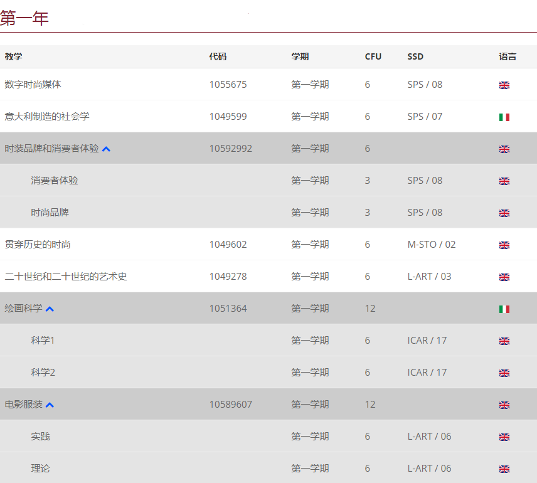Click the 第一年 heading

pyautogui.click(x=24, y=18)
